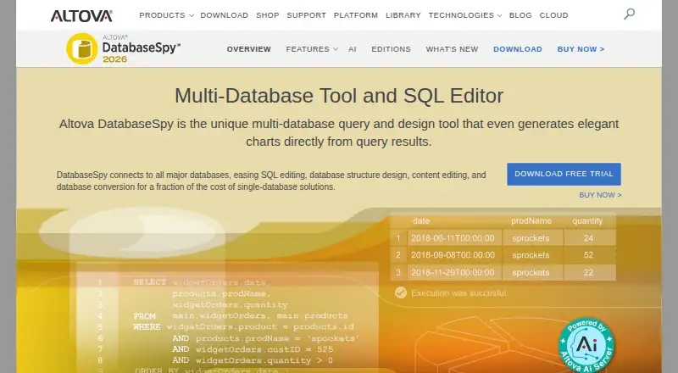Open the Library menu item
678x373 pixels.
tap(403, 15)
